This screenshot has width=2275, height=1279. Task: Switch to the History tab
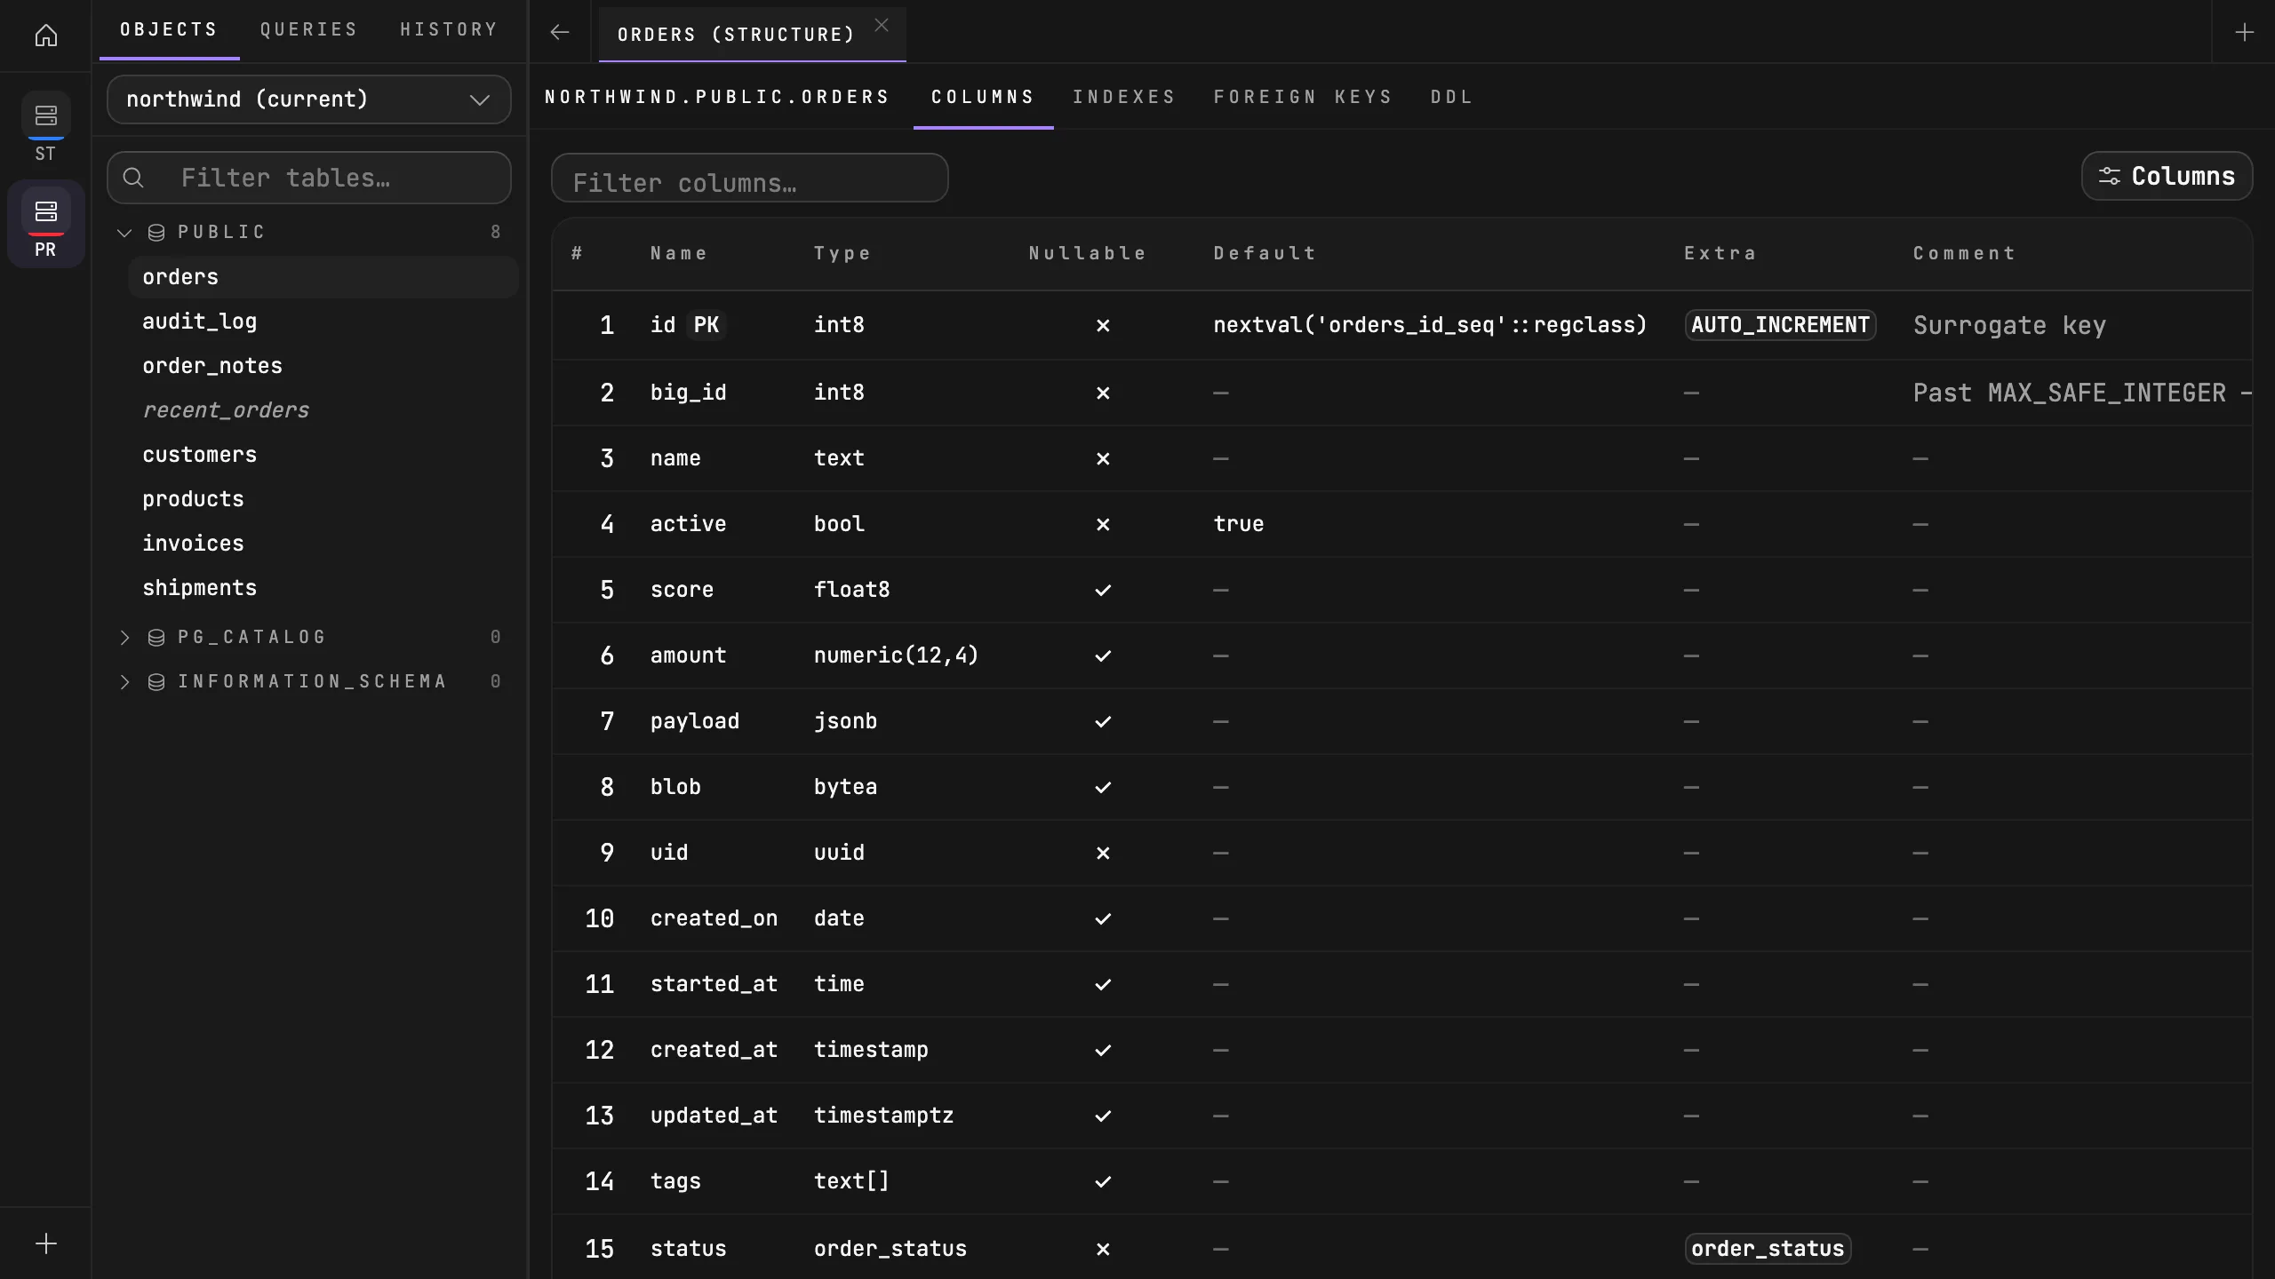click(449, 30)
